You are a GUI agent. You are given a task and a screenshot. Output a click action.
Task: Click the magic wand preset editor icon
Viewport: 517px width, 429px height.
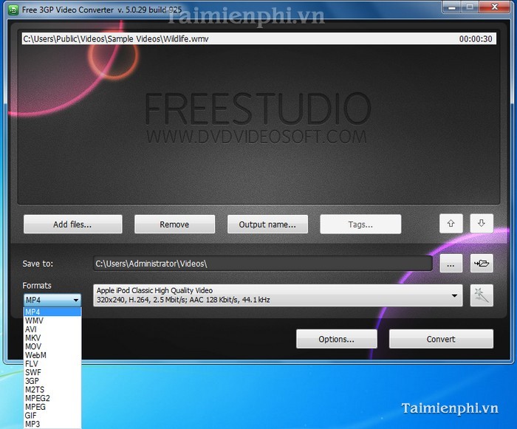(482, 295)
